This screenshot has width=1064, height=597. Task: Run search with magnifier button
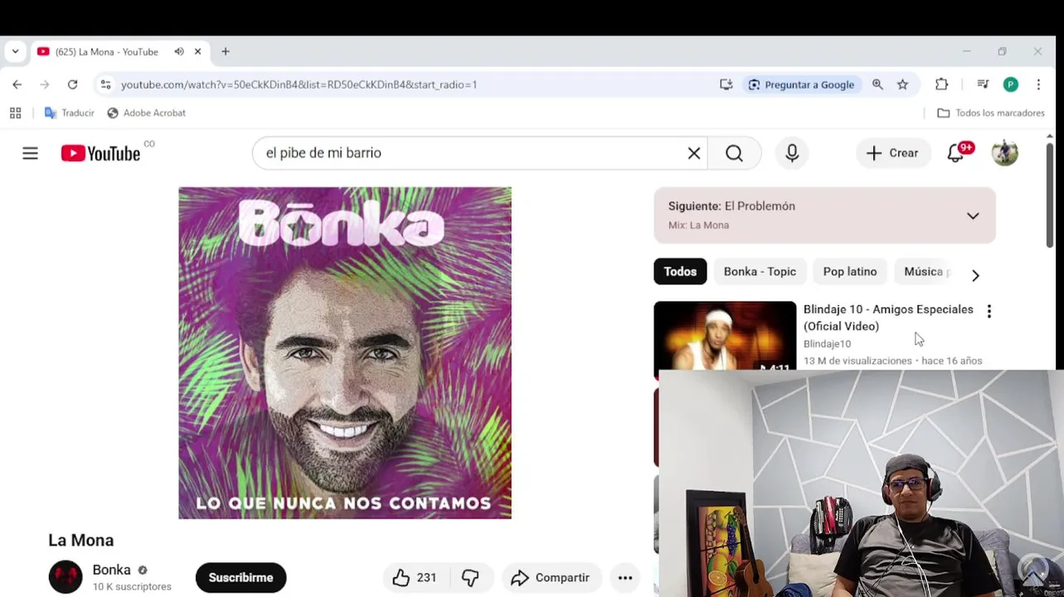(734, 153)
